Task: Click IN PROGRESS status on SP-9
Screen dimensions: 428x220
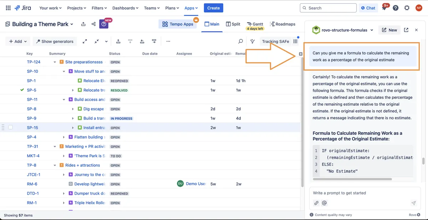Action: point(121,118)
